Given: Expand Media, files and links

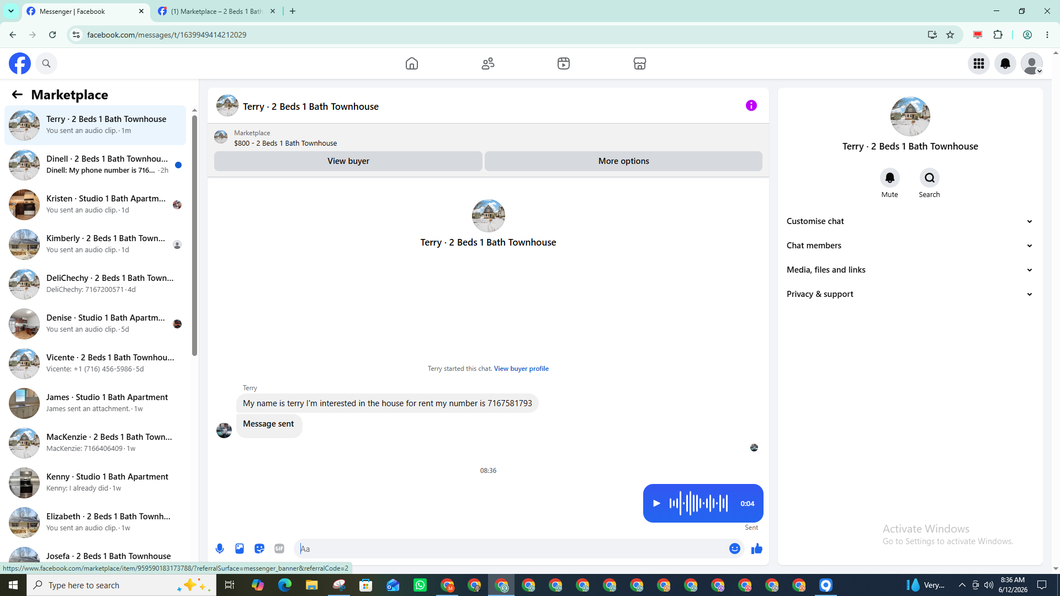Looking at the screenshot, I should point(910,270).
